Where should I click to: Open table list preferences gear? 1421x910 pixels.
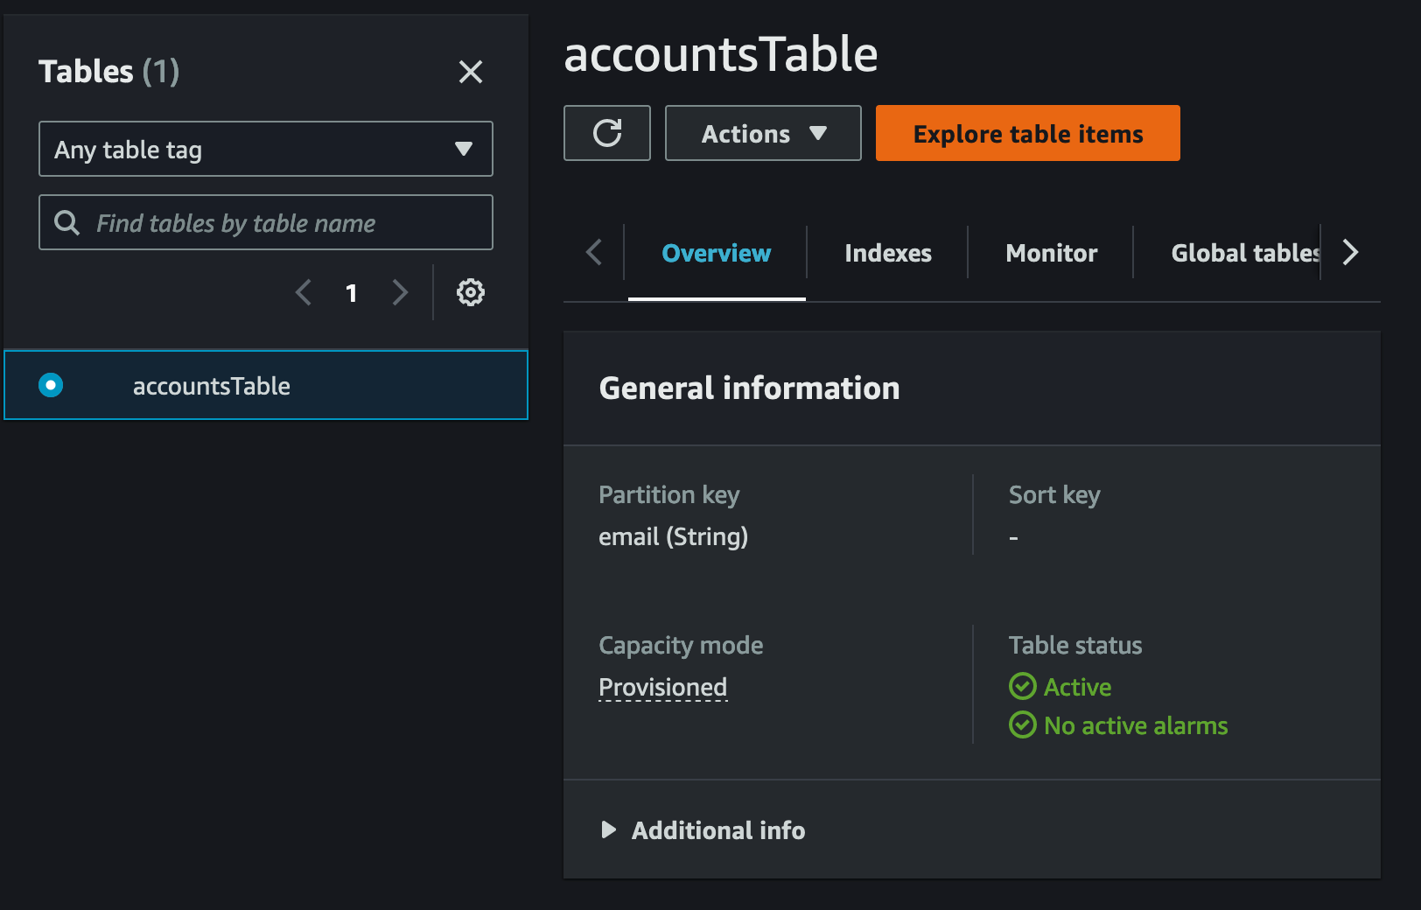click(471, 292)
